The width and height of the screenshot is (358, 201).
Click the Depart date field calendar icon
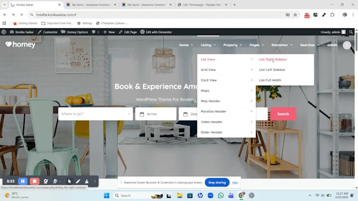(185, 114)
